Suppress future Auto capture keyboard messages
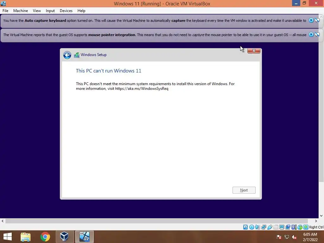The width and height of the screenshot is (324, 243). [317, 20]
